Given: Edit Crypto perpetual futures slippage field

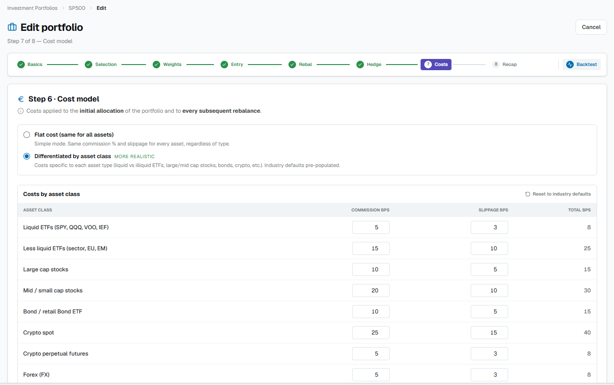Looking at the screenshot, I should click(489, 354).
